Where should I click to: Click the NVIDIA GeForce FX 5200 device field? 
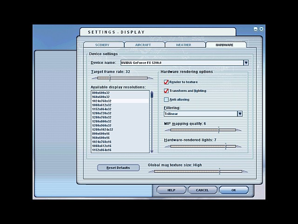point(182,63)
